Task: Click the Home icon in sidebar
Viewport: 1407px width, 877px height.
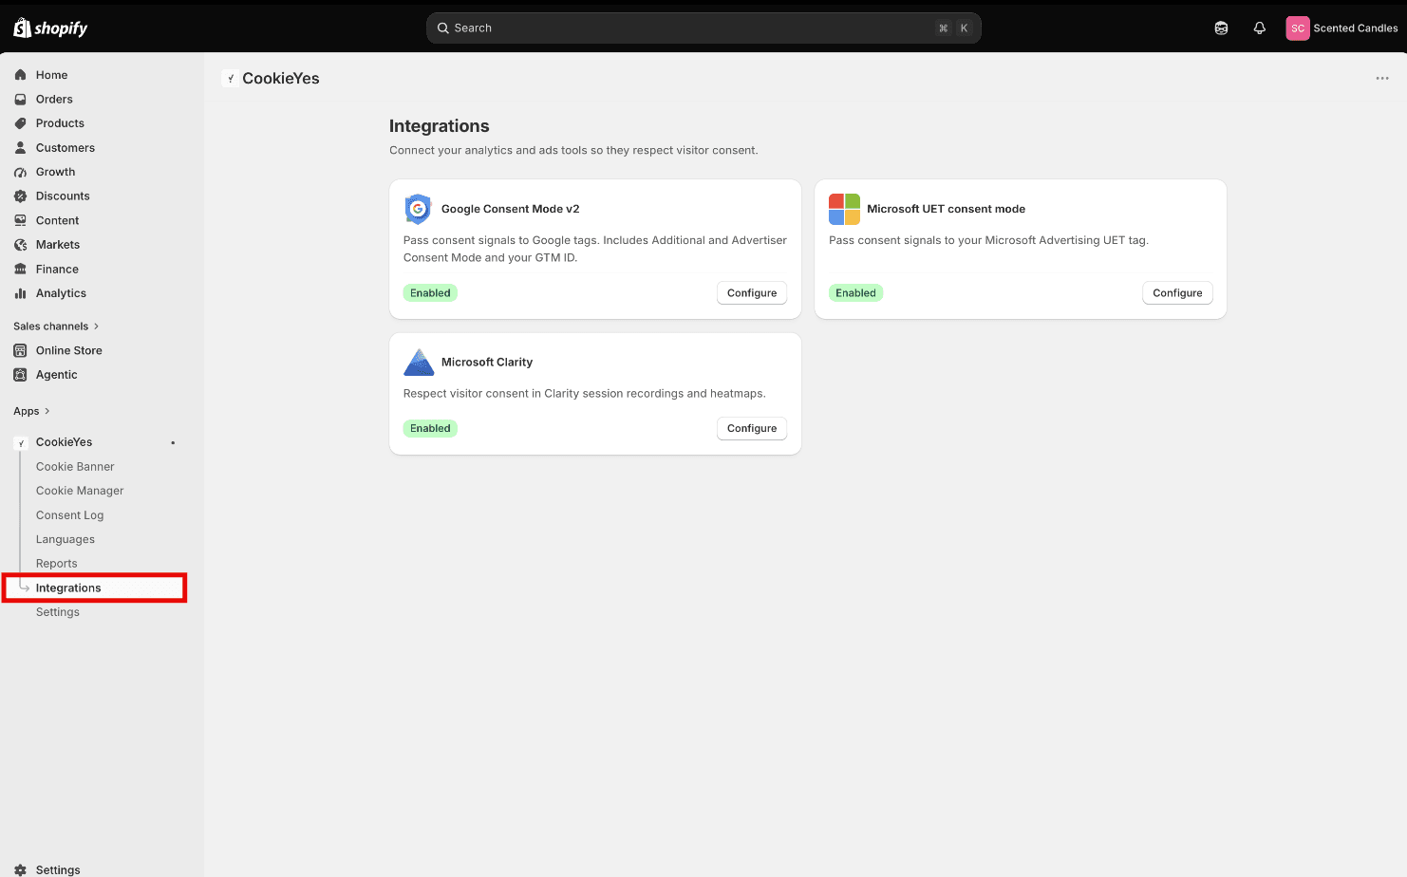Action: click(x=20, y=75)
